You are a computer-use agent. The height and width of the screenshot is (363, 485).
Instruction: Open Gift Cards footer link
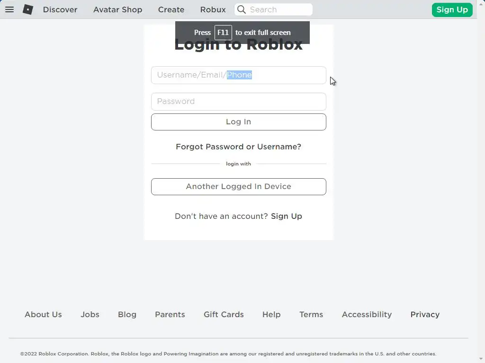[224, 314]
